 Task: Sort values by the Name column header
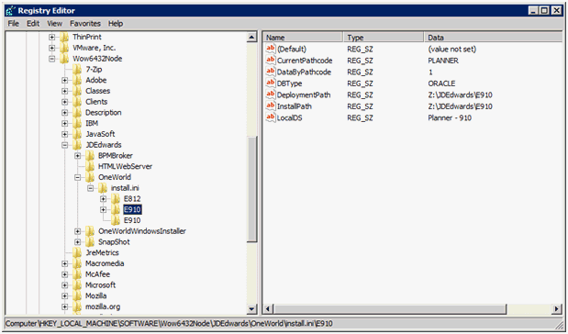tap(303, 38)
